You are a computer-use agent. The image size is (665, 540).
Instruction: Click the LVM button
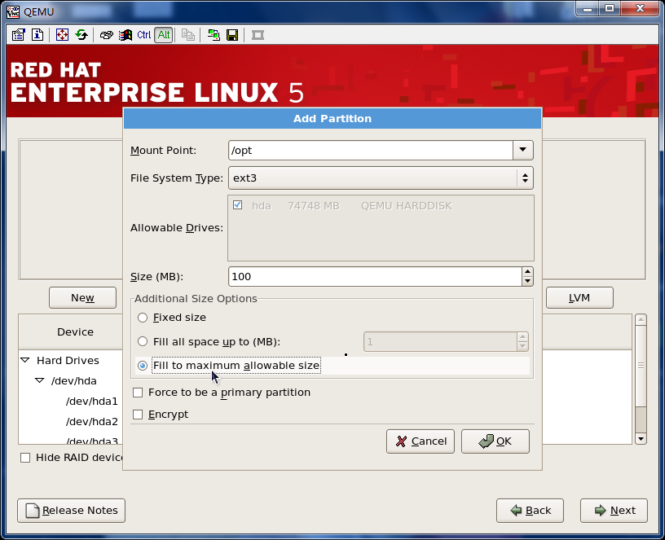tap(579, 297)
